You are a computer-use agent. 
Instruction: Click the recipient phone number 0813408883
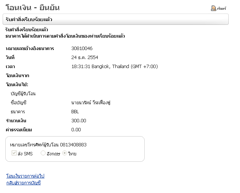coord(73,144)
